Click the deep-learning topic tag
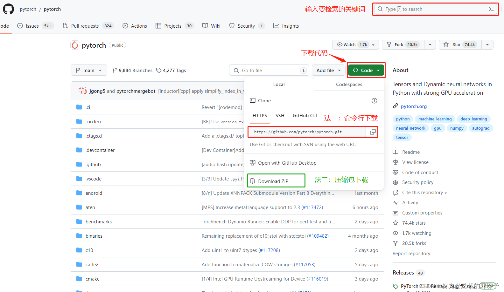The height and width of the screenshot is (292, 504). coord(474,119)
